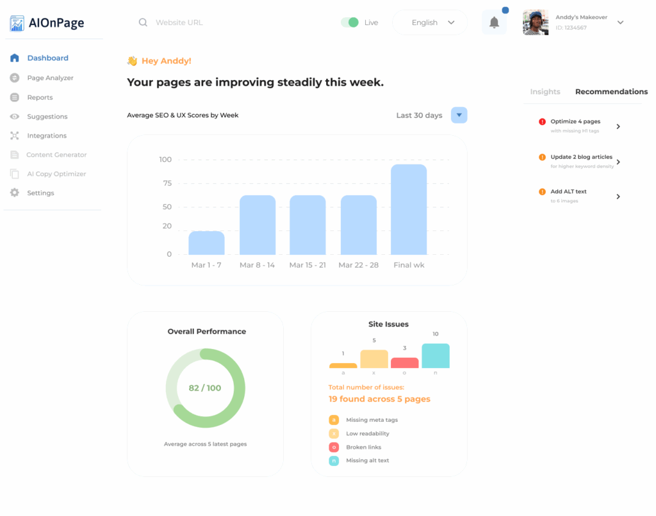Click the search magnifier icon
656x516 pixels.
[x=143, y=22]
